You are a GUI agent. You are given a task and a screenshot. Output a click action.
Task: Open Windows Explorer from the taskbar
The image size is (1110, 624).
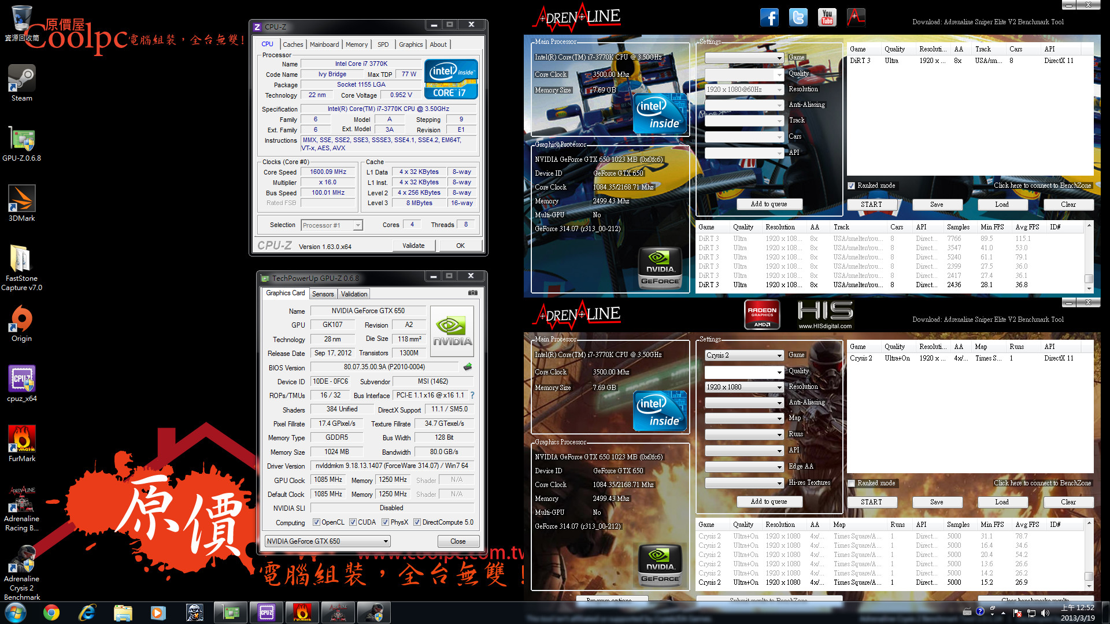click(x=123, y=612)
